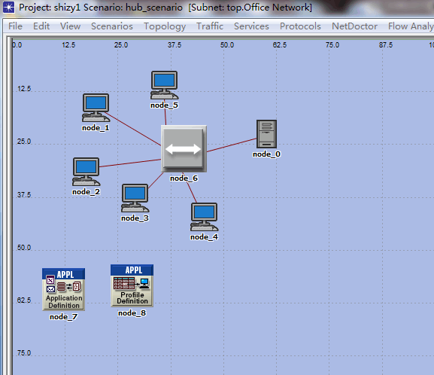Open the Services menu
This screenshot has height=375, width=434.
click(x=251, y=26)
